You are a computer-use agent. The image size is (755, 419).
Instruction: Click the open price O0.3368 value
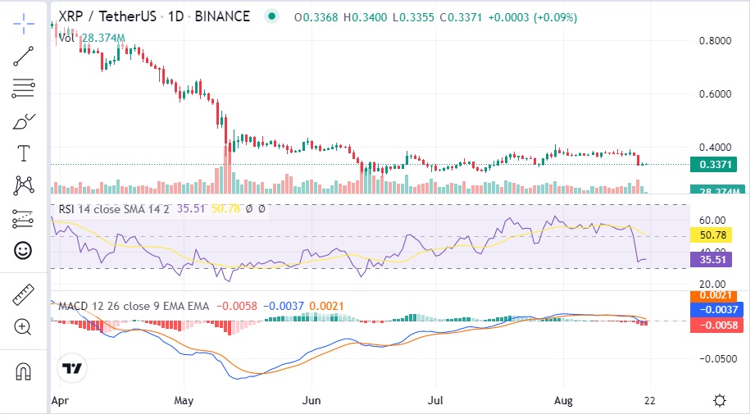point(316,17)
